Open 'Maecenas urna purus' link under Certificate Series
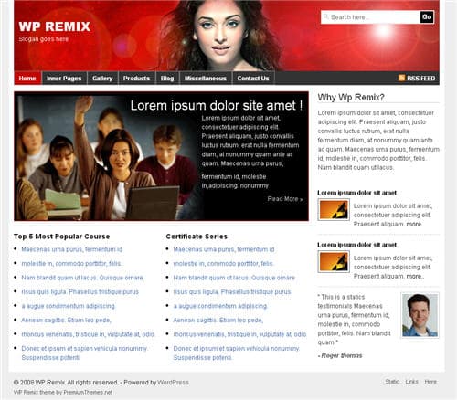This screenshot has width=457, height=400. click(x=224, y=249)
